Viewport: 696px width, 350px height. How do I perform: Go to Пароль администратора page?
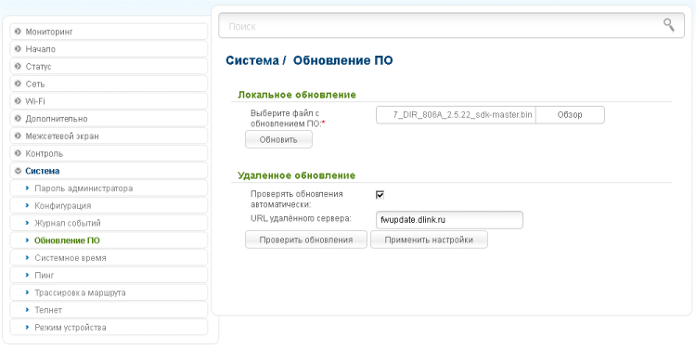pyautogui.click(x=109, y=188)
